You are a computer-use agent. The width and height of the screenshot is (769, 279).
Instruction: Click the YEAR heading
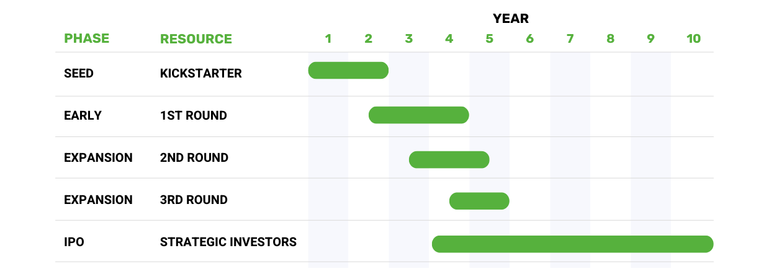click(x=511, y=19)
